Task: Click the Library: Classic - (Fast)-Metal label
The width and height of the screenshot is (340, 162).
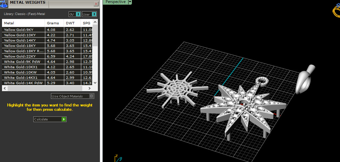Action: pyautogui.click(x=25, y=14)
